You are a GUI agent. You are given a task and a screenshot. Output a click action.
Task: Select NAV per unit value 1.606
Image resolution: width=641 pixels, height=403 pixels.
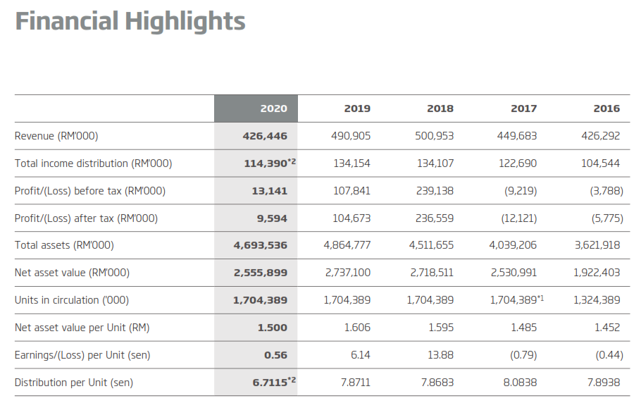357,328
